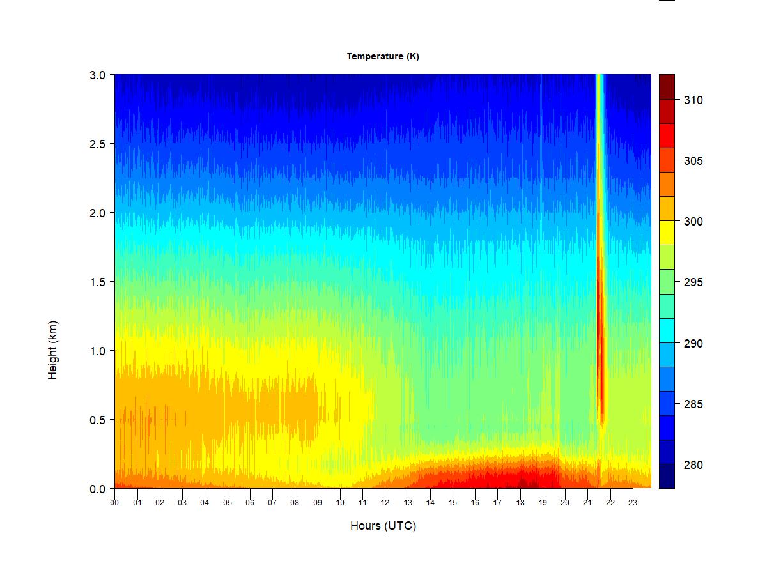This screenshot has height=575, width=767.
Task: Click the 21 hour tick label
Action: point(587,503)
